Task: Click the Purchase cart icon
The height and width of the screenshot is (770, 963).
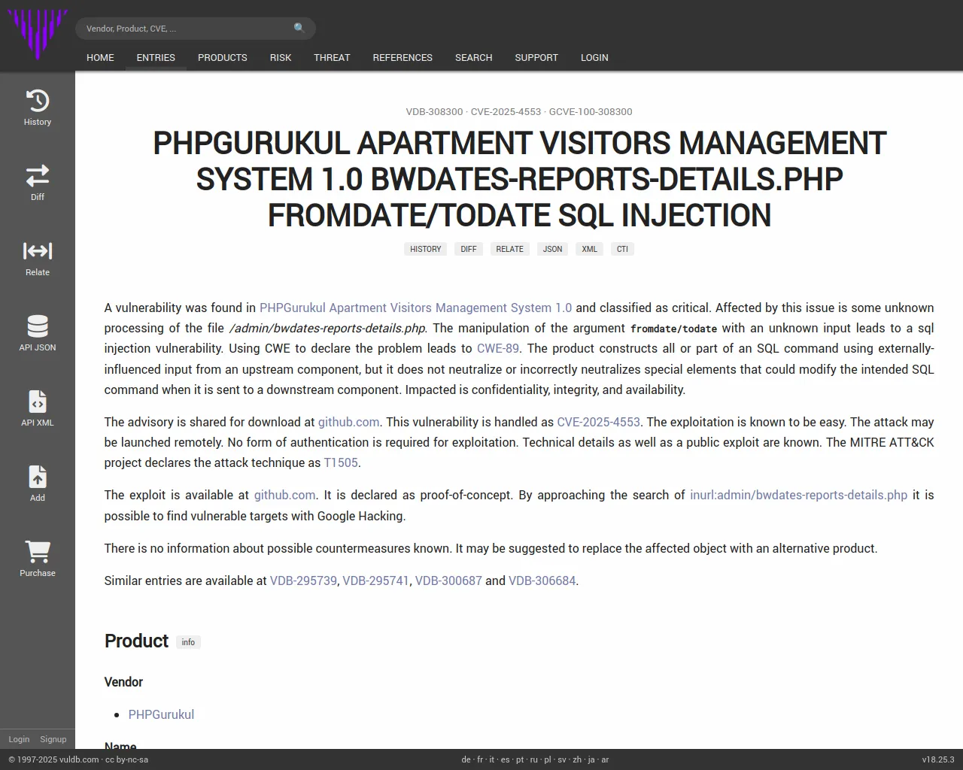Action: click(38, 559)
